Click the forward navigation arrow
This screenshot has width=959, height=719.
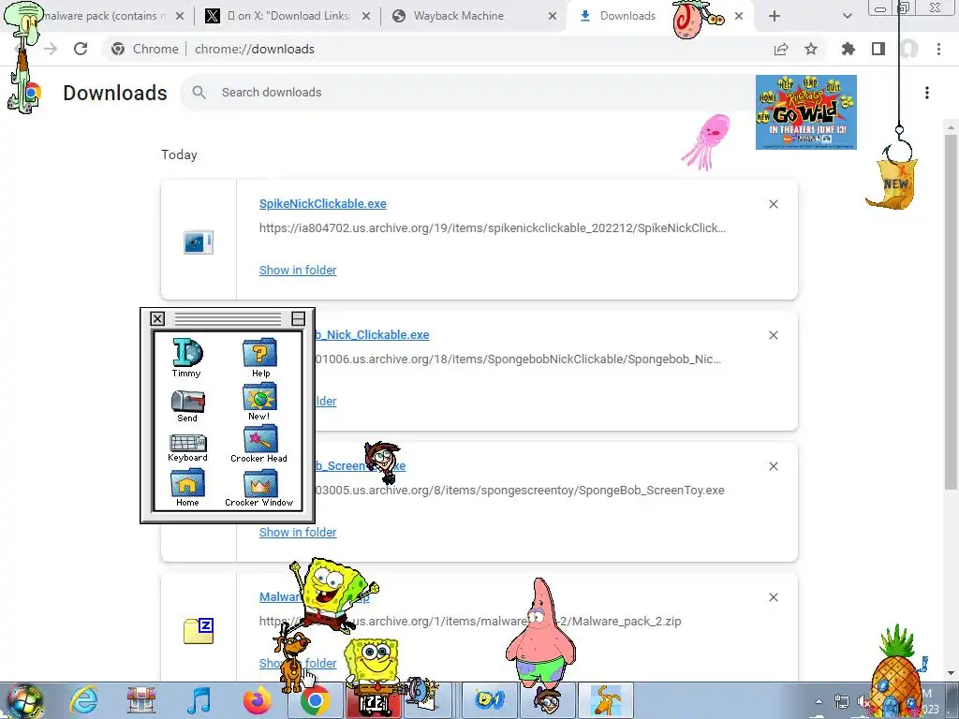tap(51, 49)
